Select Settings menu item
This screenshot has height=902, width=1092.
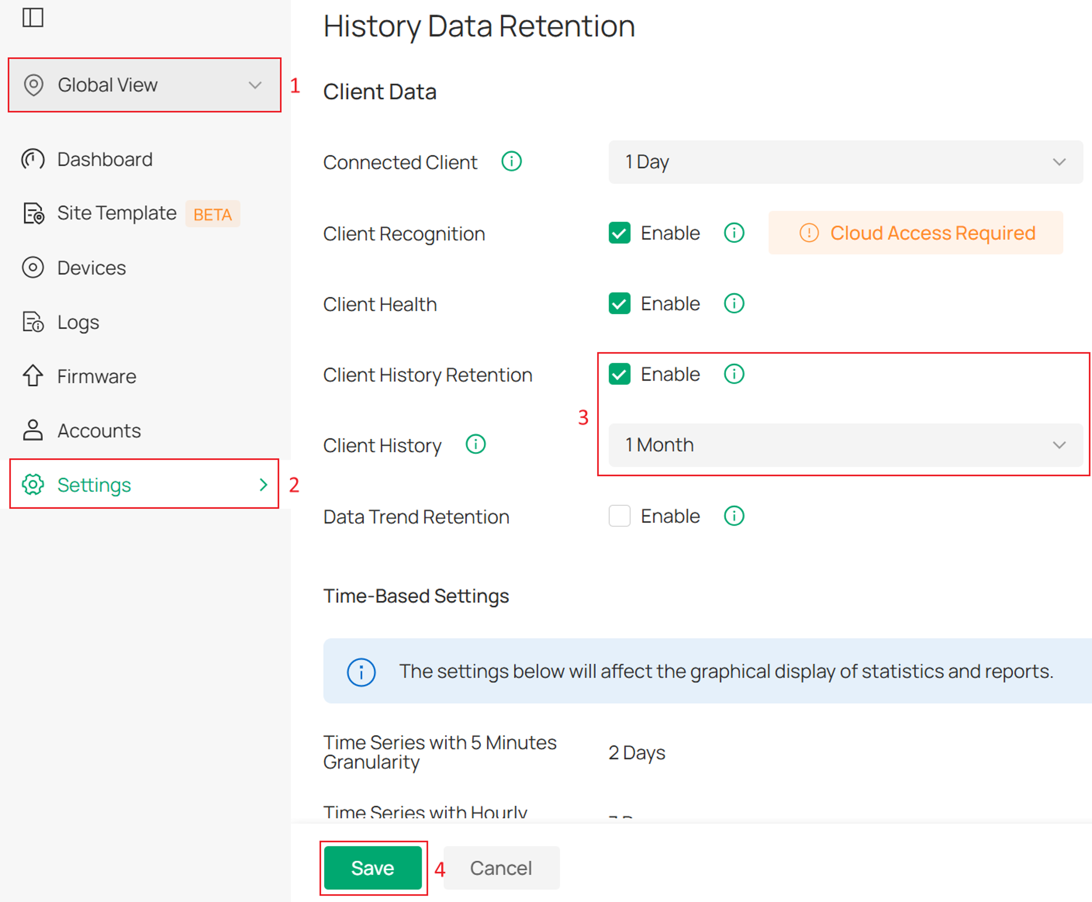144,484
